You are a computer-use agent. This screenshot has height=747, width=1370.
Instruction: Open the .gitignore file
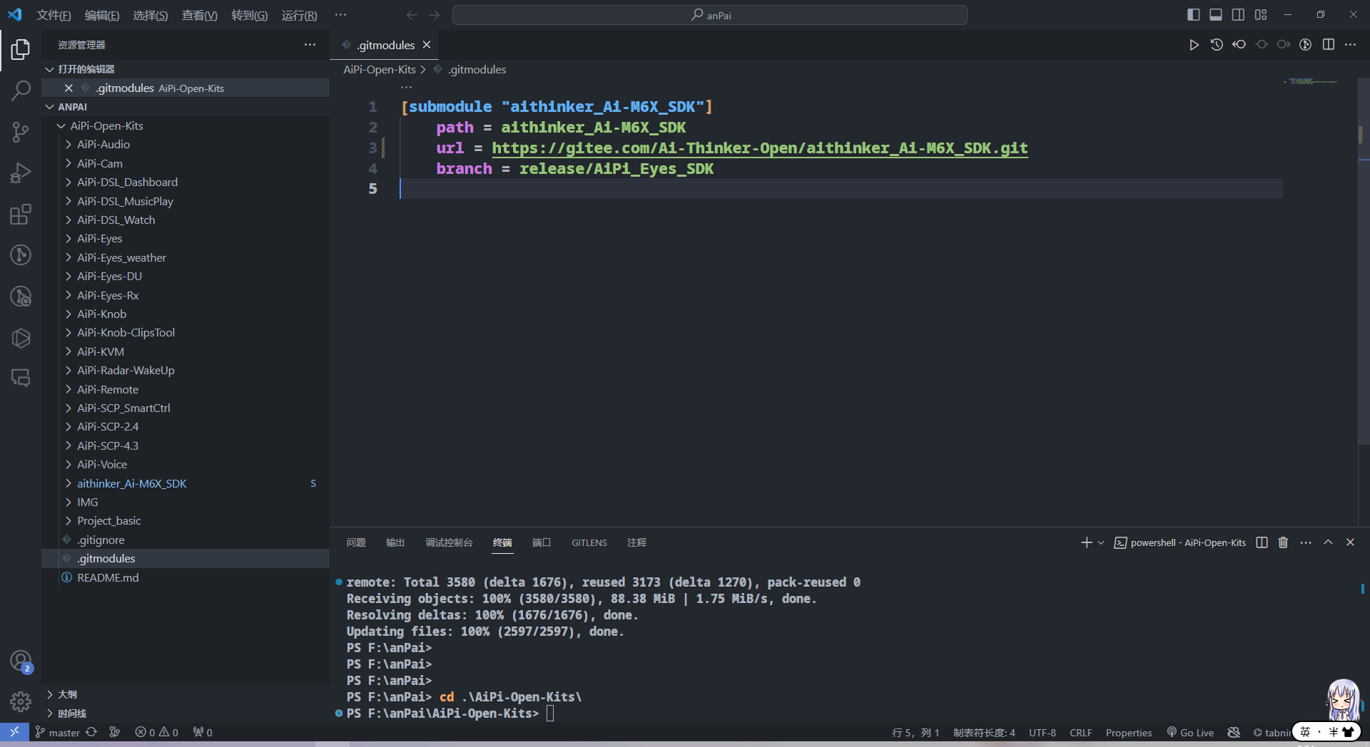(x=186, y=540)
